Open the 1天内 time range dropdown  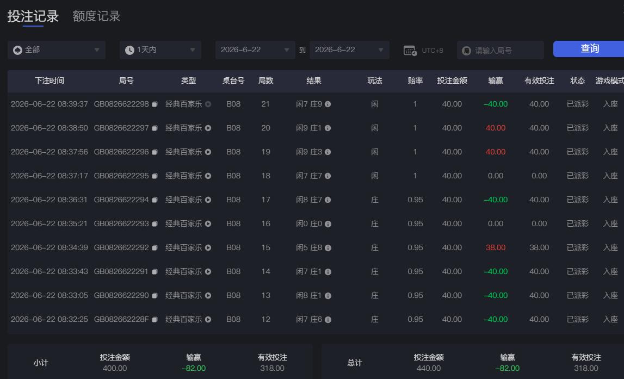pyautogui.click(x=160, y=50)
